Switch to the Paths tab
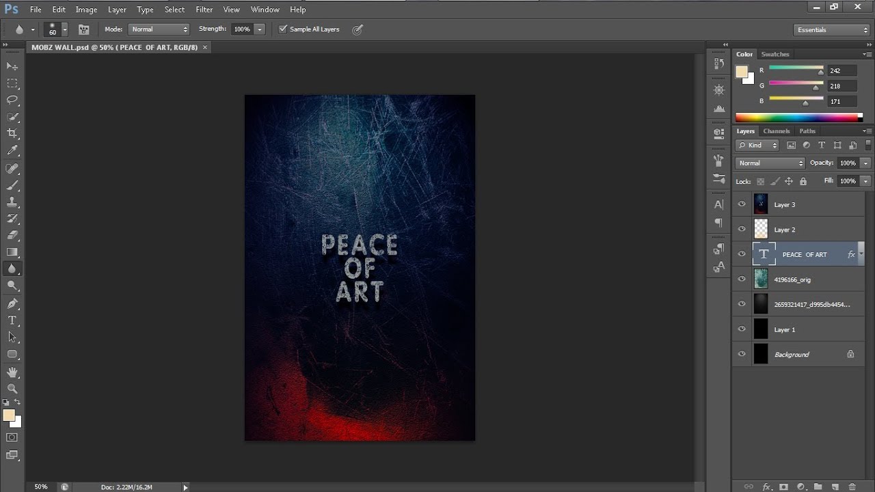The image size is (875, 492). [x=807, y=131]
